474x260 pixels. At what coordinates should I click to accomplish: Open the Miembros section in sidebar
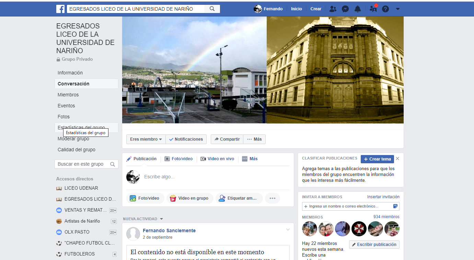pos(68,95)
